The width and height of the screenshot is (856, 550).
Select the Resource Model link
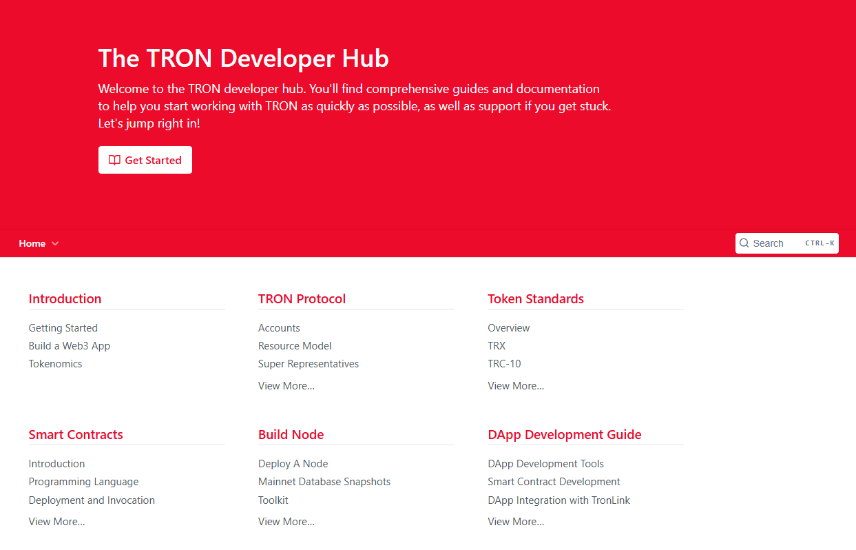(x=295, y=346)
